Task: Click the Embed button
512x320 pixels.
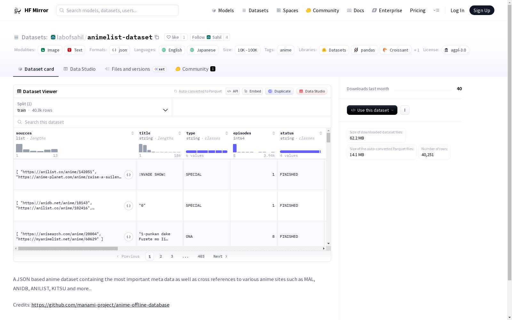Action: (252, 91)
